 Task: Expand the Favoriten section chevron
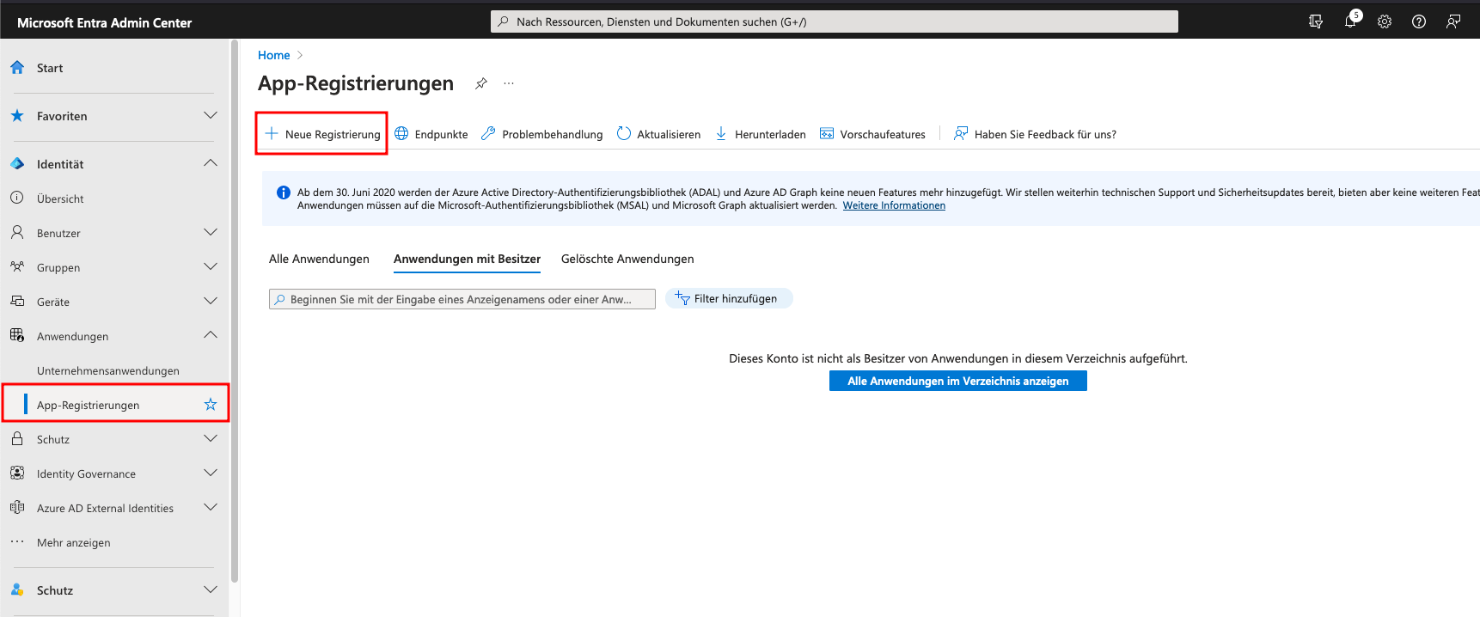point(211,115)
